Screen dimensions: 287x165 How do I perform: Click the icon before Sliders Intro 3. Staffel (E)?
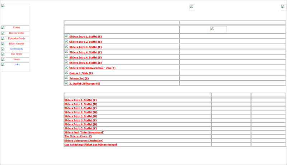[x=66, y=47]
